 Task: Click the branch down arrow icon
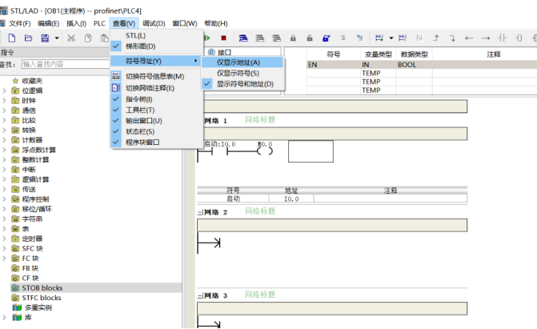(452, 38)
